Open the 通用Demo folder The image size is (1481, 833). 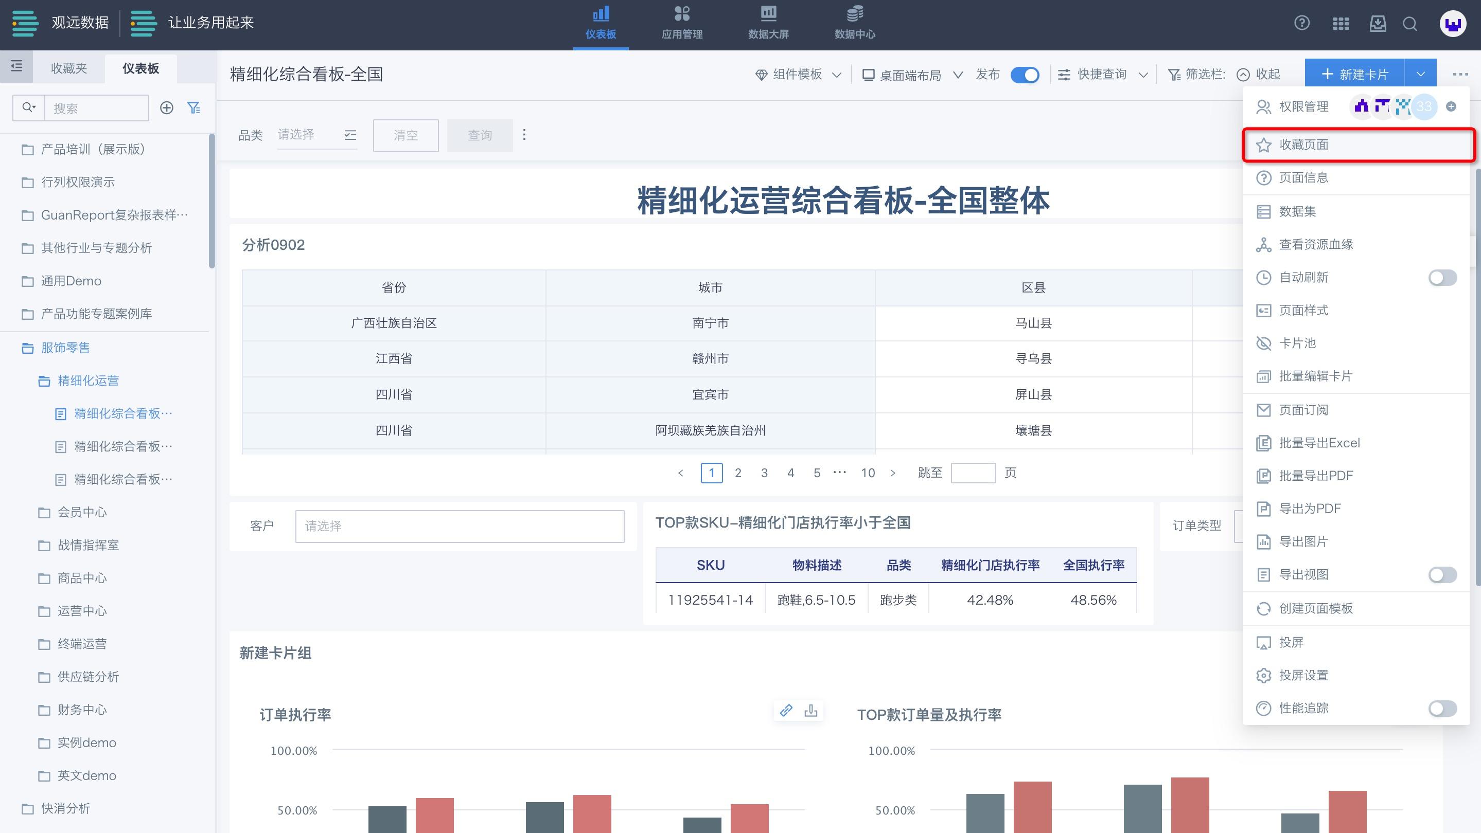(62, 281)
